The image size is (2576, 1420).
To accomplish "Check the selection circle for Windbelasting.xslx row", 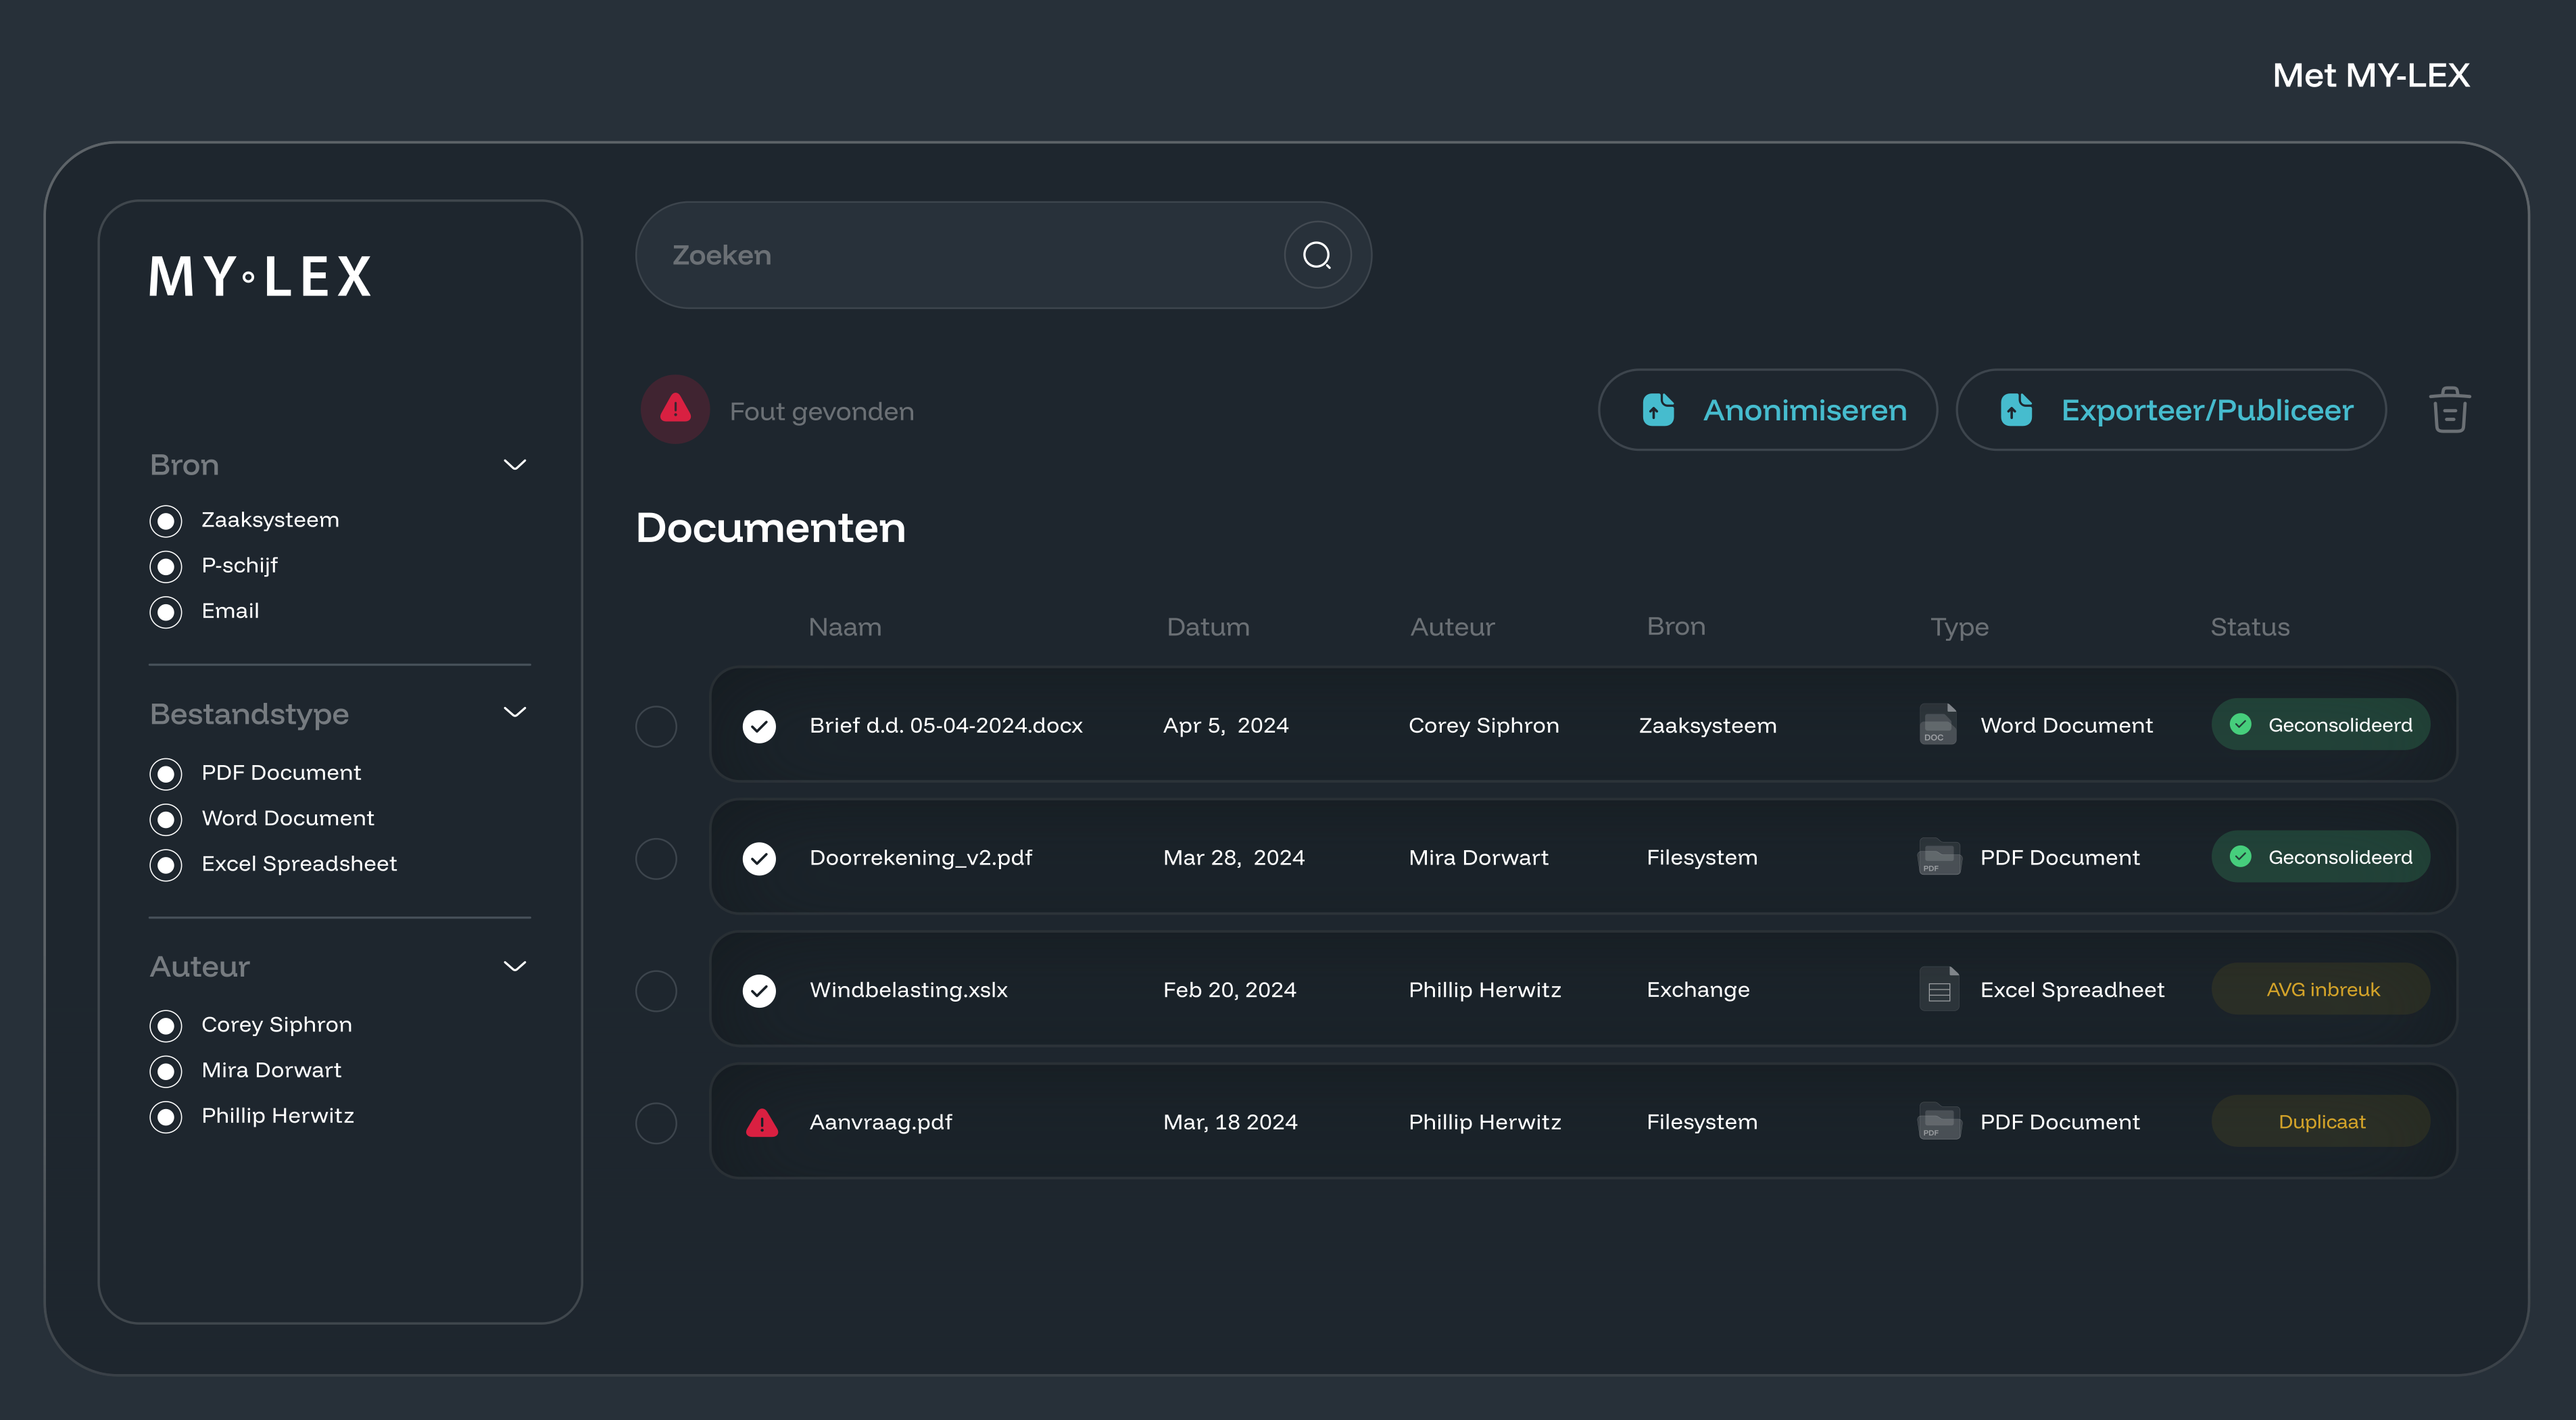I will [x=656, y=990].
